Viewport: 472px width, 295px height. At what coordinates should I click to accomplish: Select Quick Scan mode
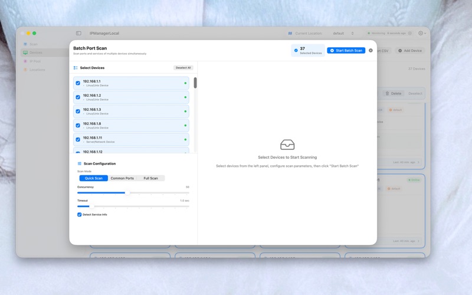(93, 178)
